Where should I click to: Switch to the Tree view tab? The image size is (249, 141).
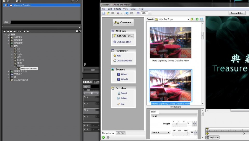tap(121, 133)
